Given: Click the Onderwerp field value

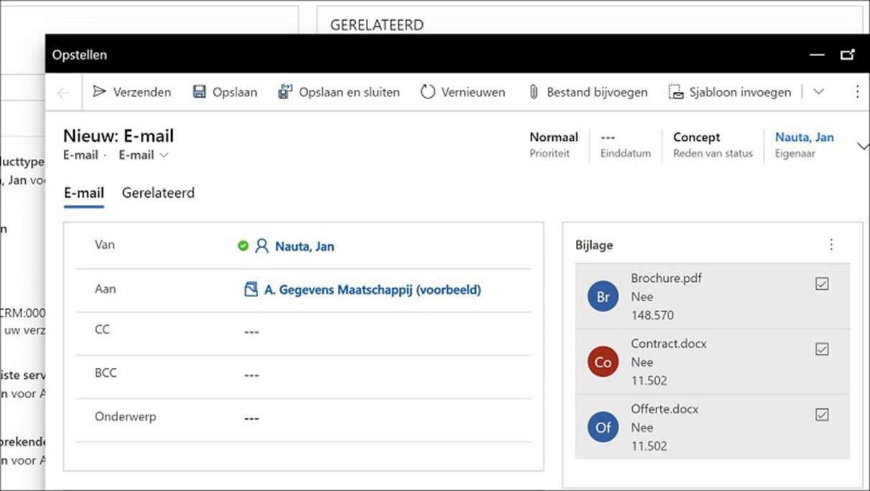Looking at the screenshot, I should click(x=252, y=418).
